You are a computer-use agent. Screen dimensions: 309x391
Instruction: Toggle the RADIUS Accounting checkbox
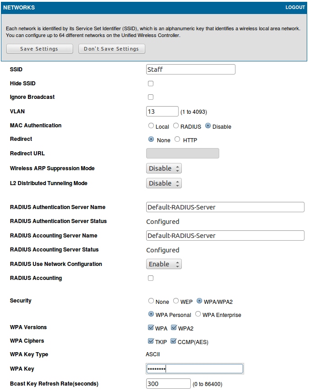coord(151,278)
